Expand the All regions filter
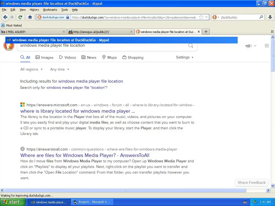 pos(31,69)
